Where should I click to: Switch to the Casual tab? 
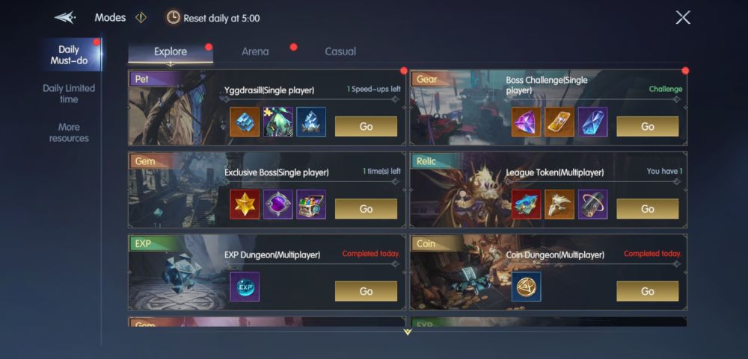click(x=340, y=51)
